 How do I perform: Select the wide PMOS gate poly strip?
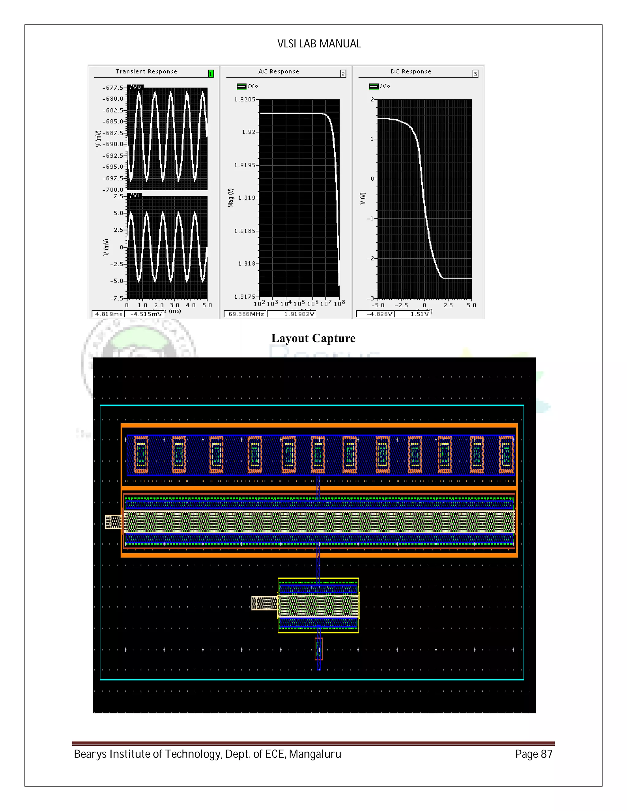[319, 522]
